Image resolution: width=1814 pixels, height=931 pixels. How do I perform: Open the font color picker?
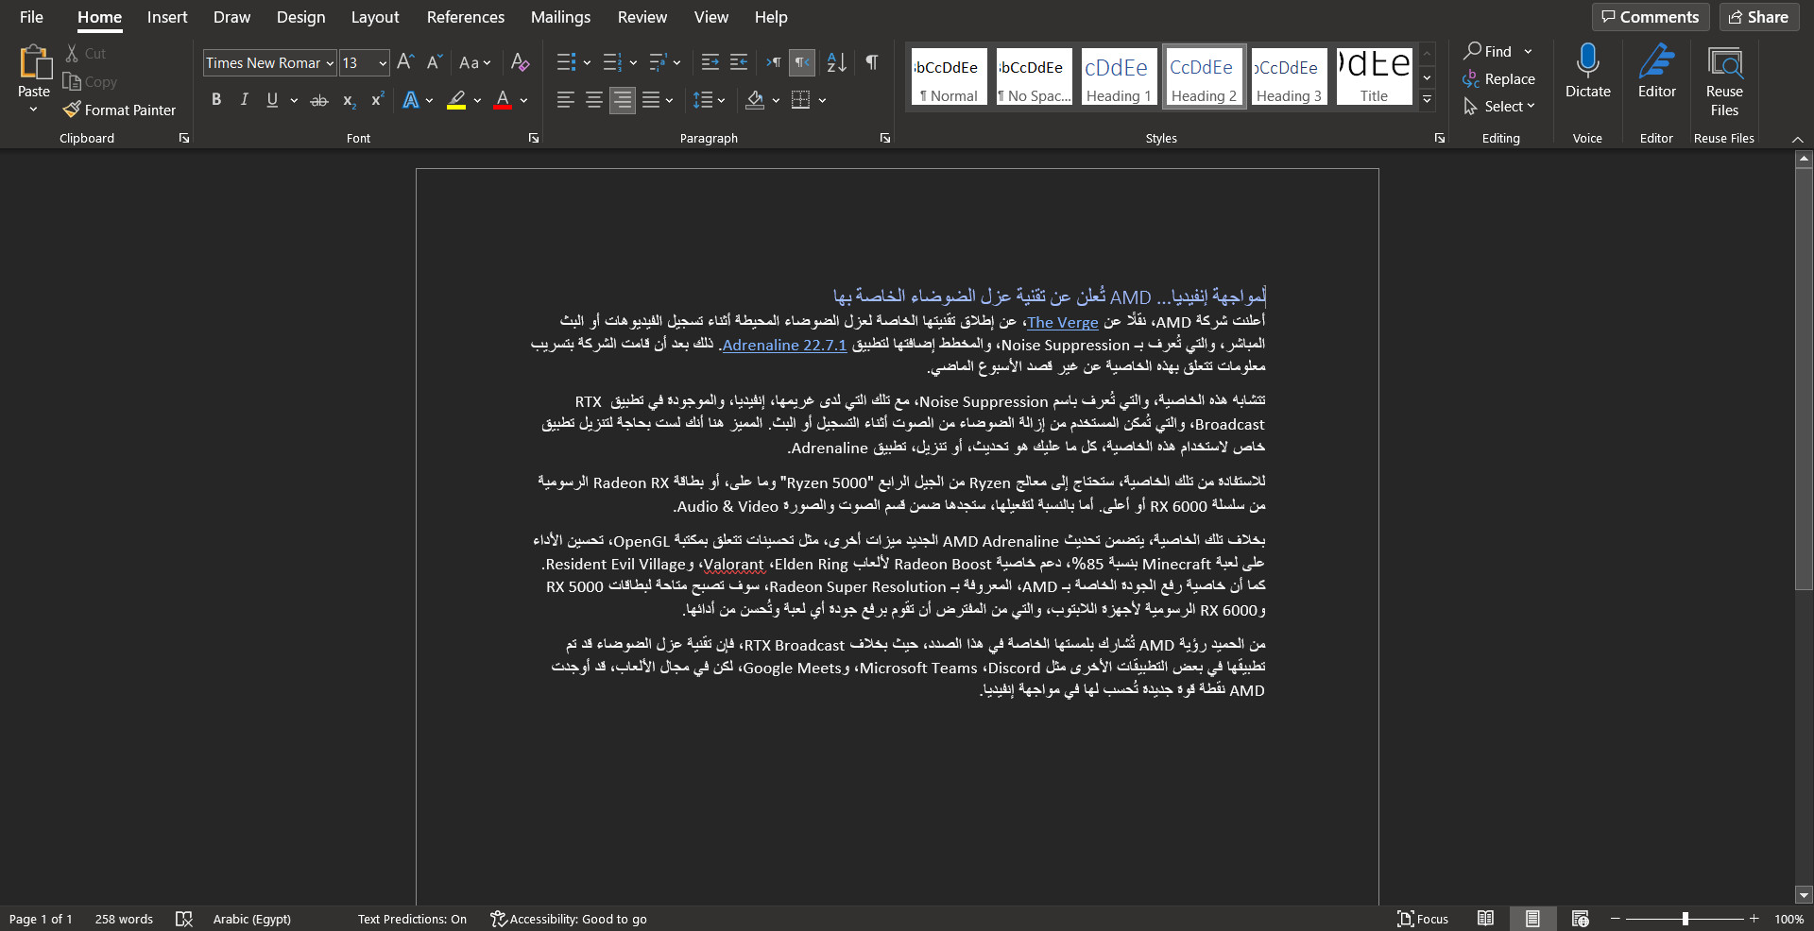523,100
